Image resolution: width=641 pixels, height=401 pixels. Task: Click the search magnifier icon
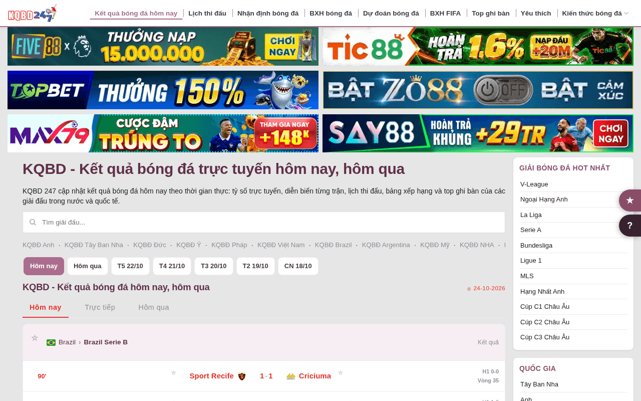pos(33,222)
